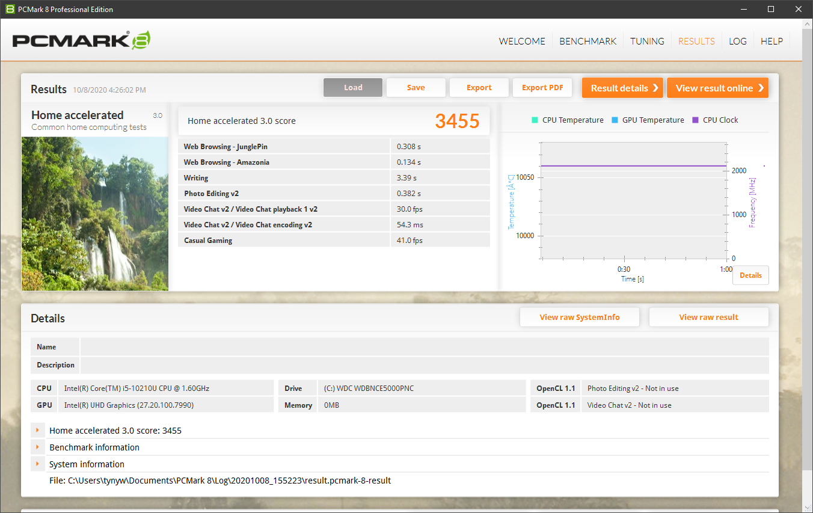Toggle the CPU Temperature legend swatch
The image size is (813, 513).
point(535,120)
